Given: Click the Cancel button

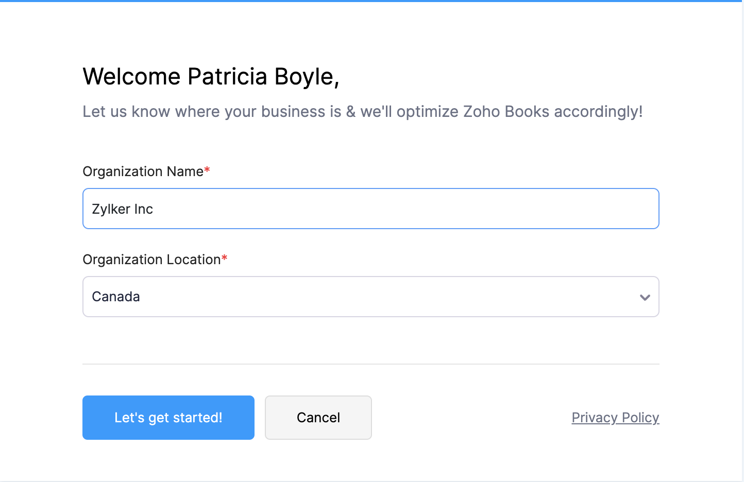Looking at the screenshot, I should (x=318, y=418).
